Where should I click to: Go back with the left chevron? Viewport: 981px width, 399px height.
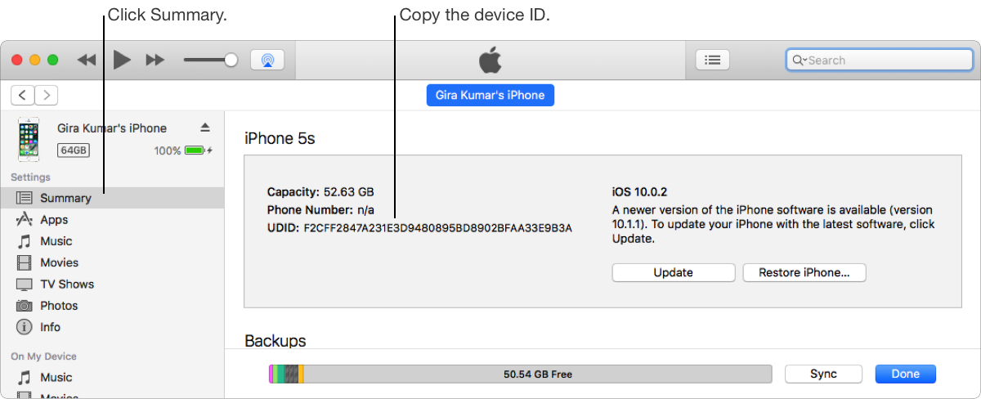click(23, 95)
